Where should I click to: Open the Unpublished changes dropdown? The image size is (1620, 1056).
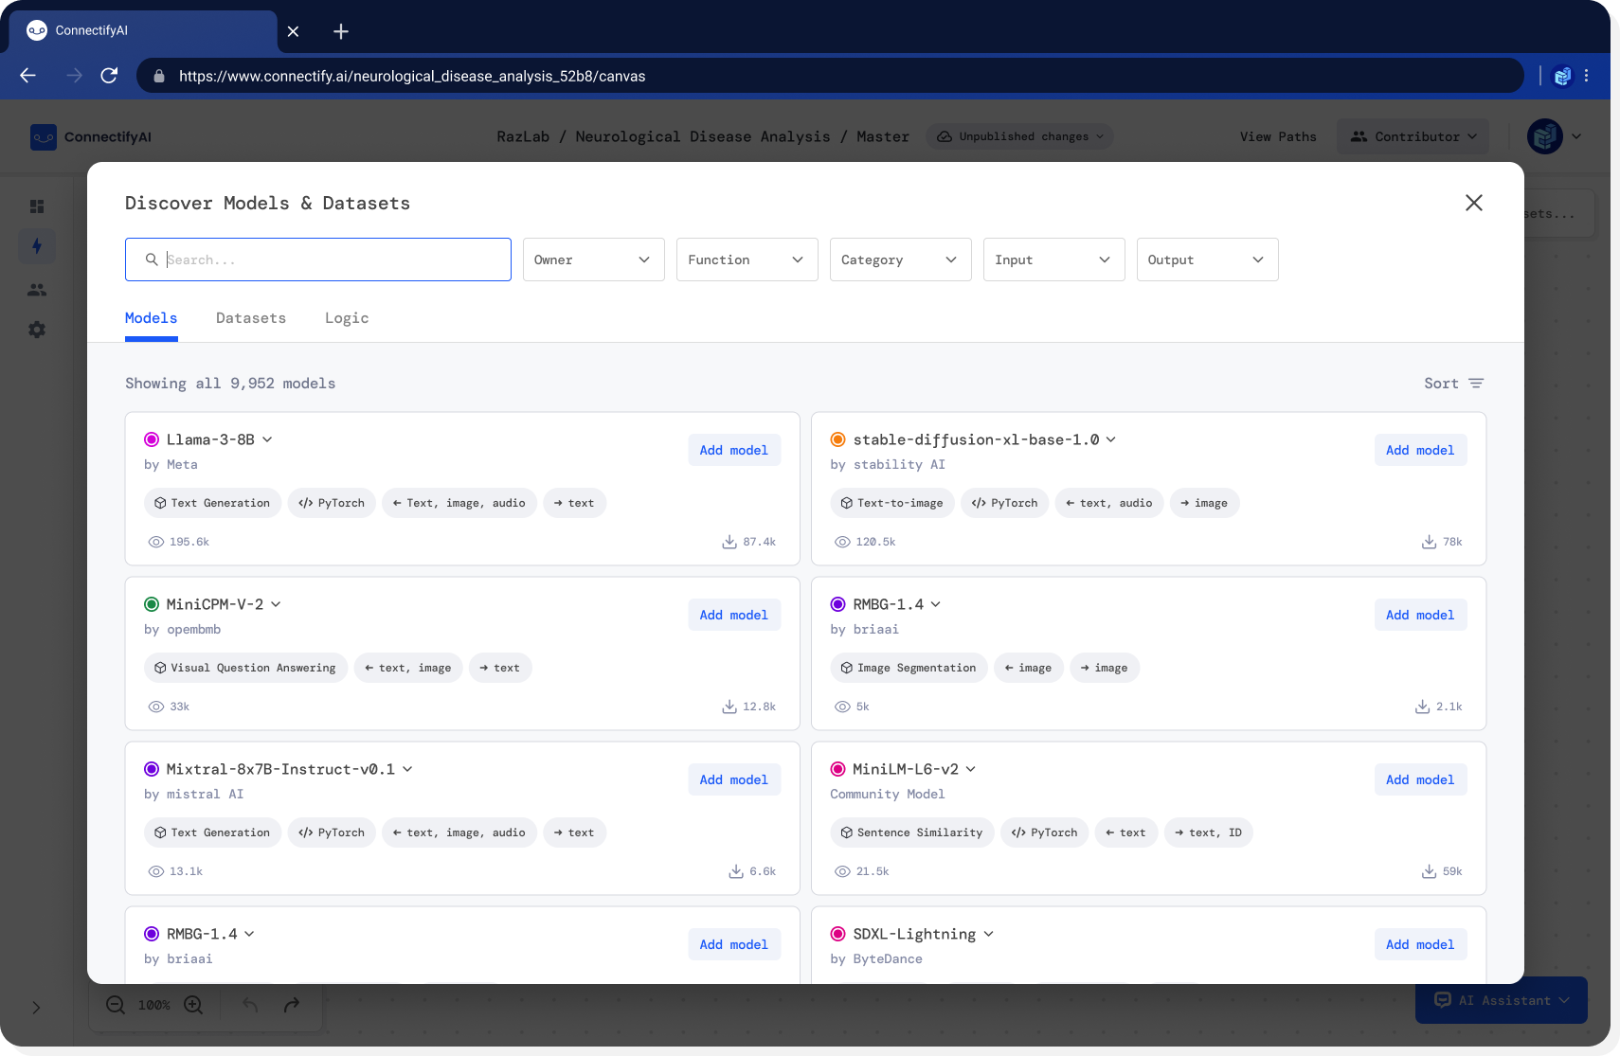tap(1020, 136)
